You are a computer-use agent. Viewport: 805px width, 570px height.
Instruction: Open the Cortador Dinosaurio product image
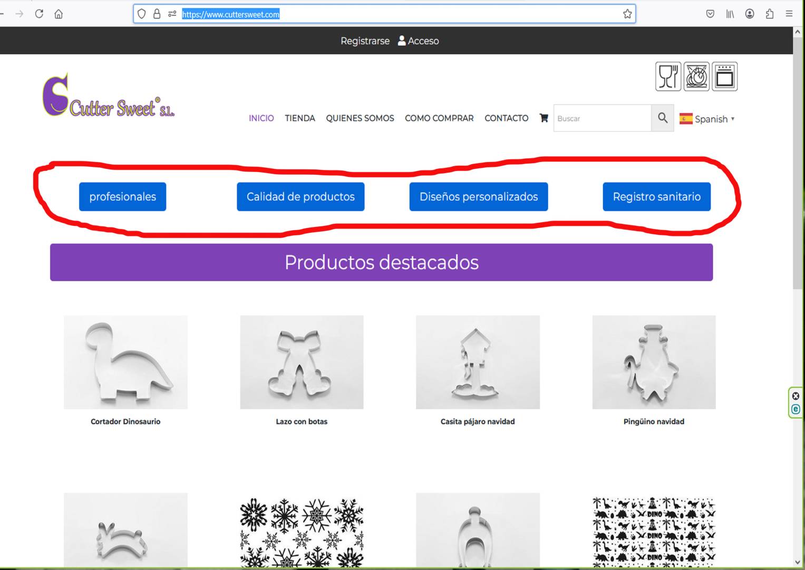[125, 362]
